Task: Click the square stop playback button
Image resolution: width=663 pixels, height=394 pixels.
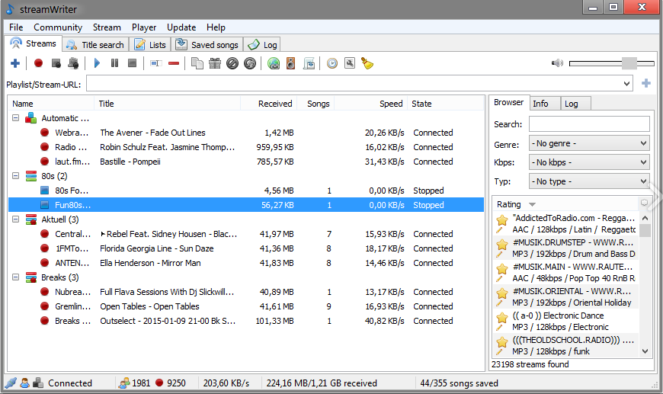Action: click(x=133, y=63)
